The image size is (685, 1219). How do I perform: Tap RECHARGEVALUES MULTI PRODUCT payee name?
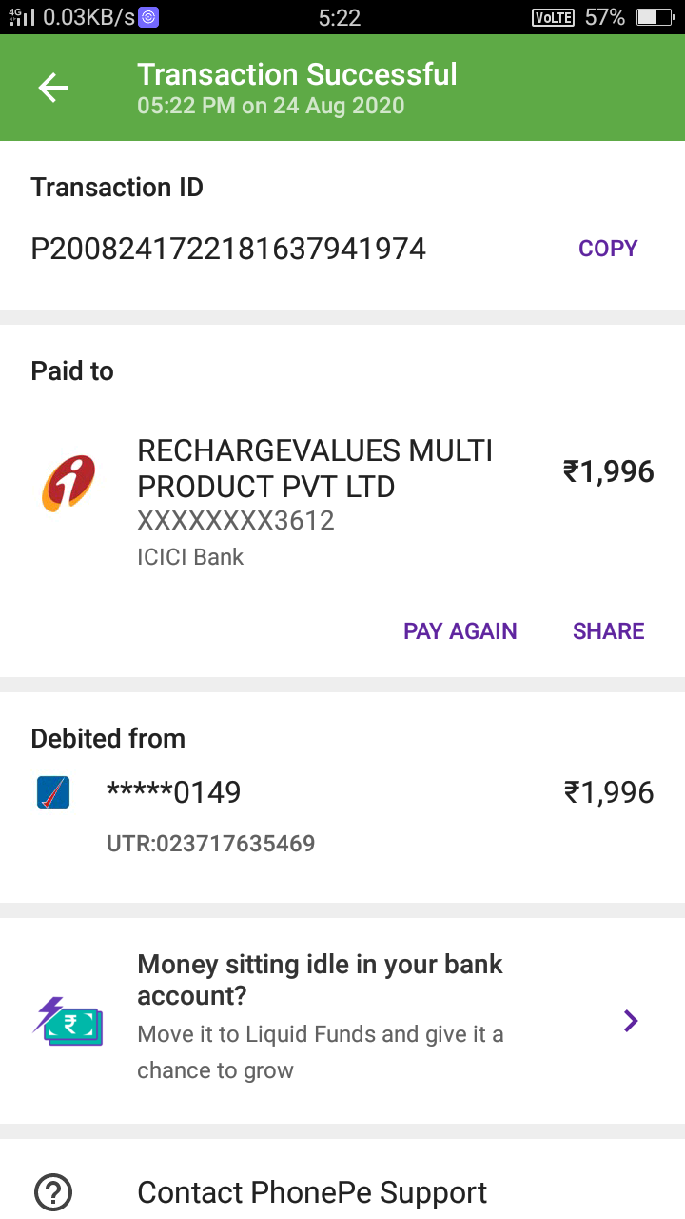pyautogui.click(x=314, y=468)
